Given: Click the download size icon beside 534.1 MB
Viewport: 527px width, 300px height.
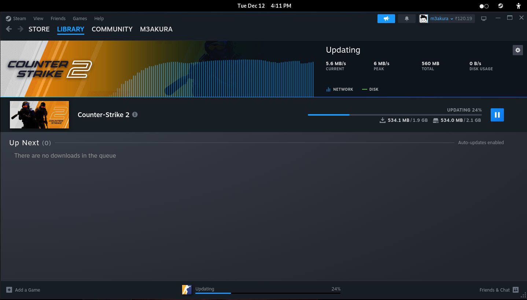Looking at the screenshot, I should coord(382,120).
